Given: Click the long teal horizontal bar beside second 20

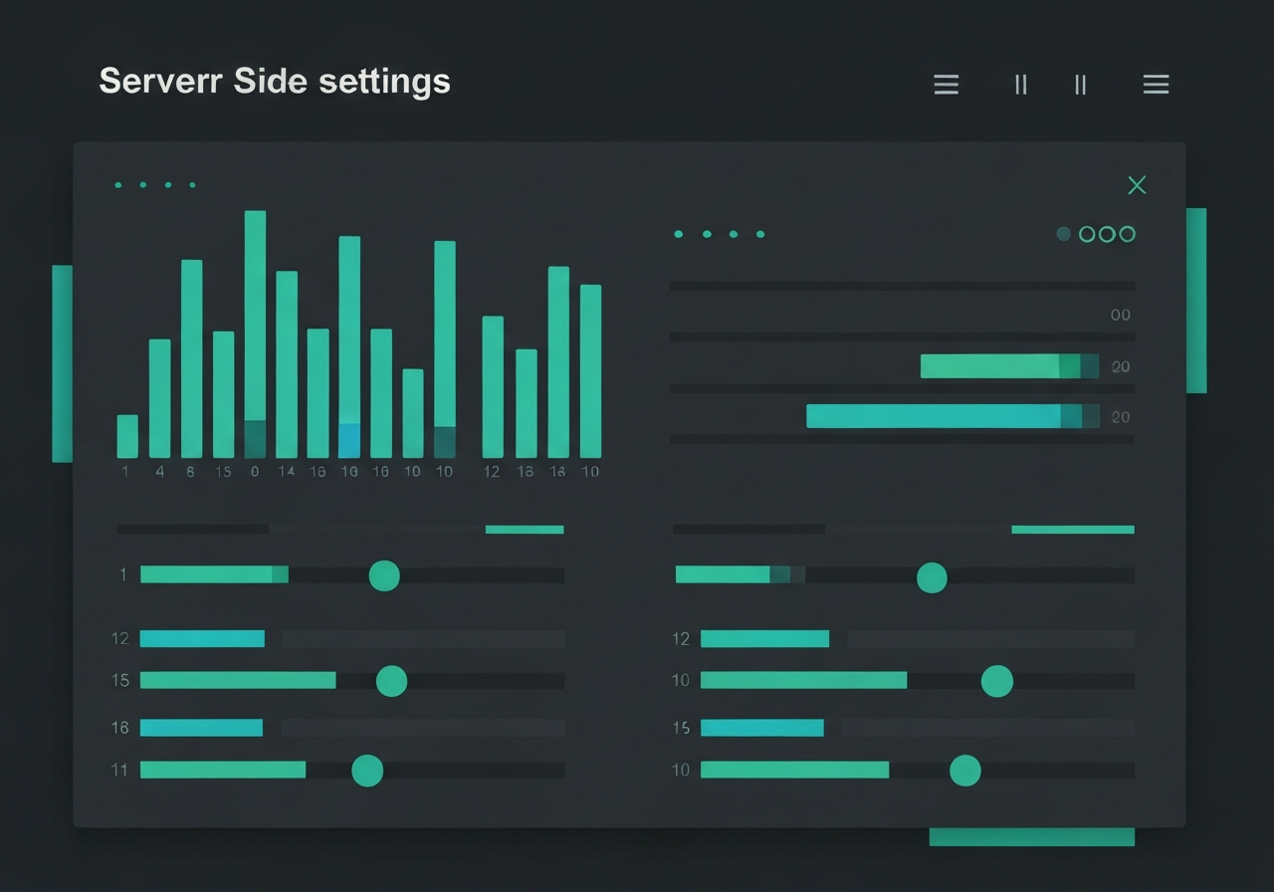Looking at the screenshot, I should [953, 416].
